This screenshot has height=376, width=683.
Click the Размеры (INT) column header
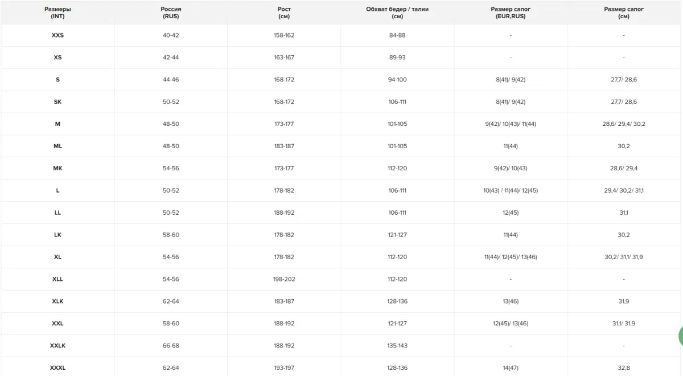[x=57, y=13]
